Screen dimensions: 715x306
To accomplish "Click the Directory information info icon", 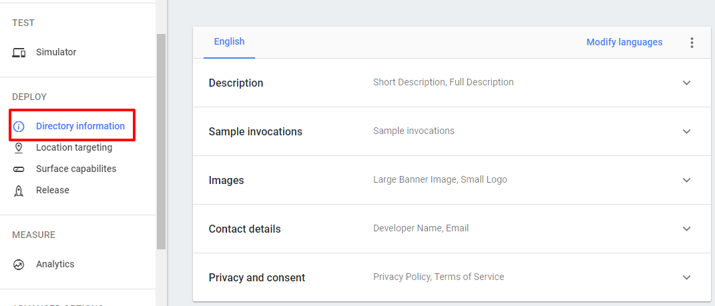I will 19,127.
